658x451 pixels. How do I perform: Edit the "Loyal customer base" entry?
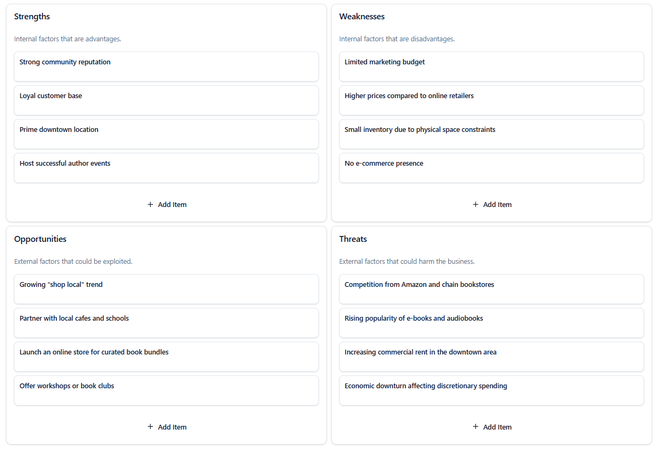point(51,96)
